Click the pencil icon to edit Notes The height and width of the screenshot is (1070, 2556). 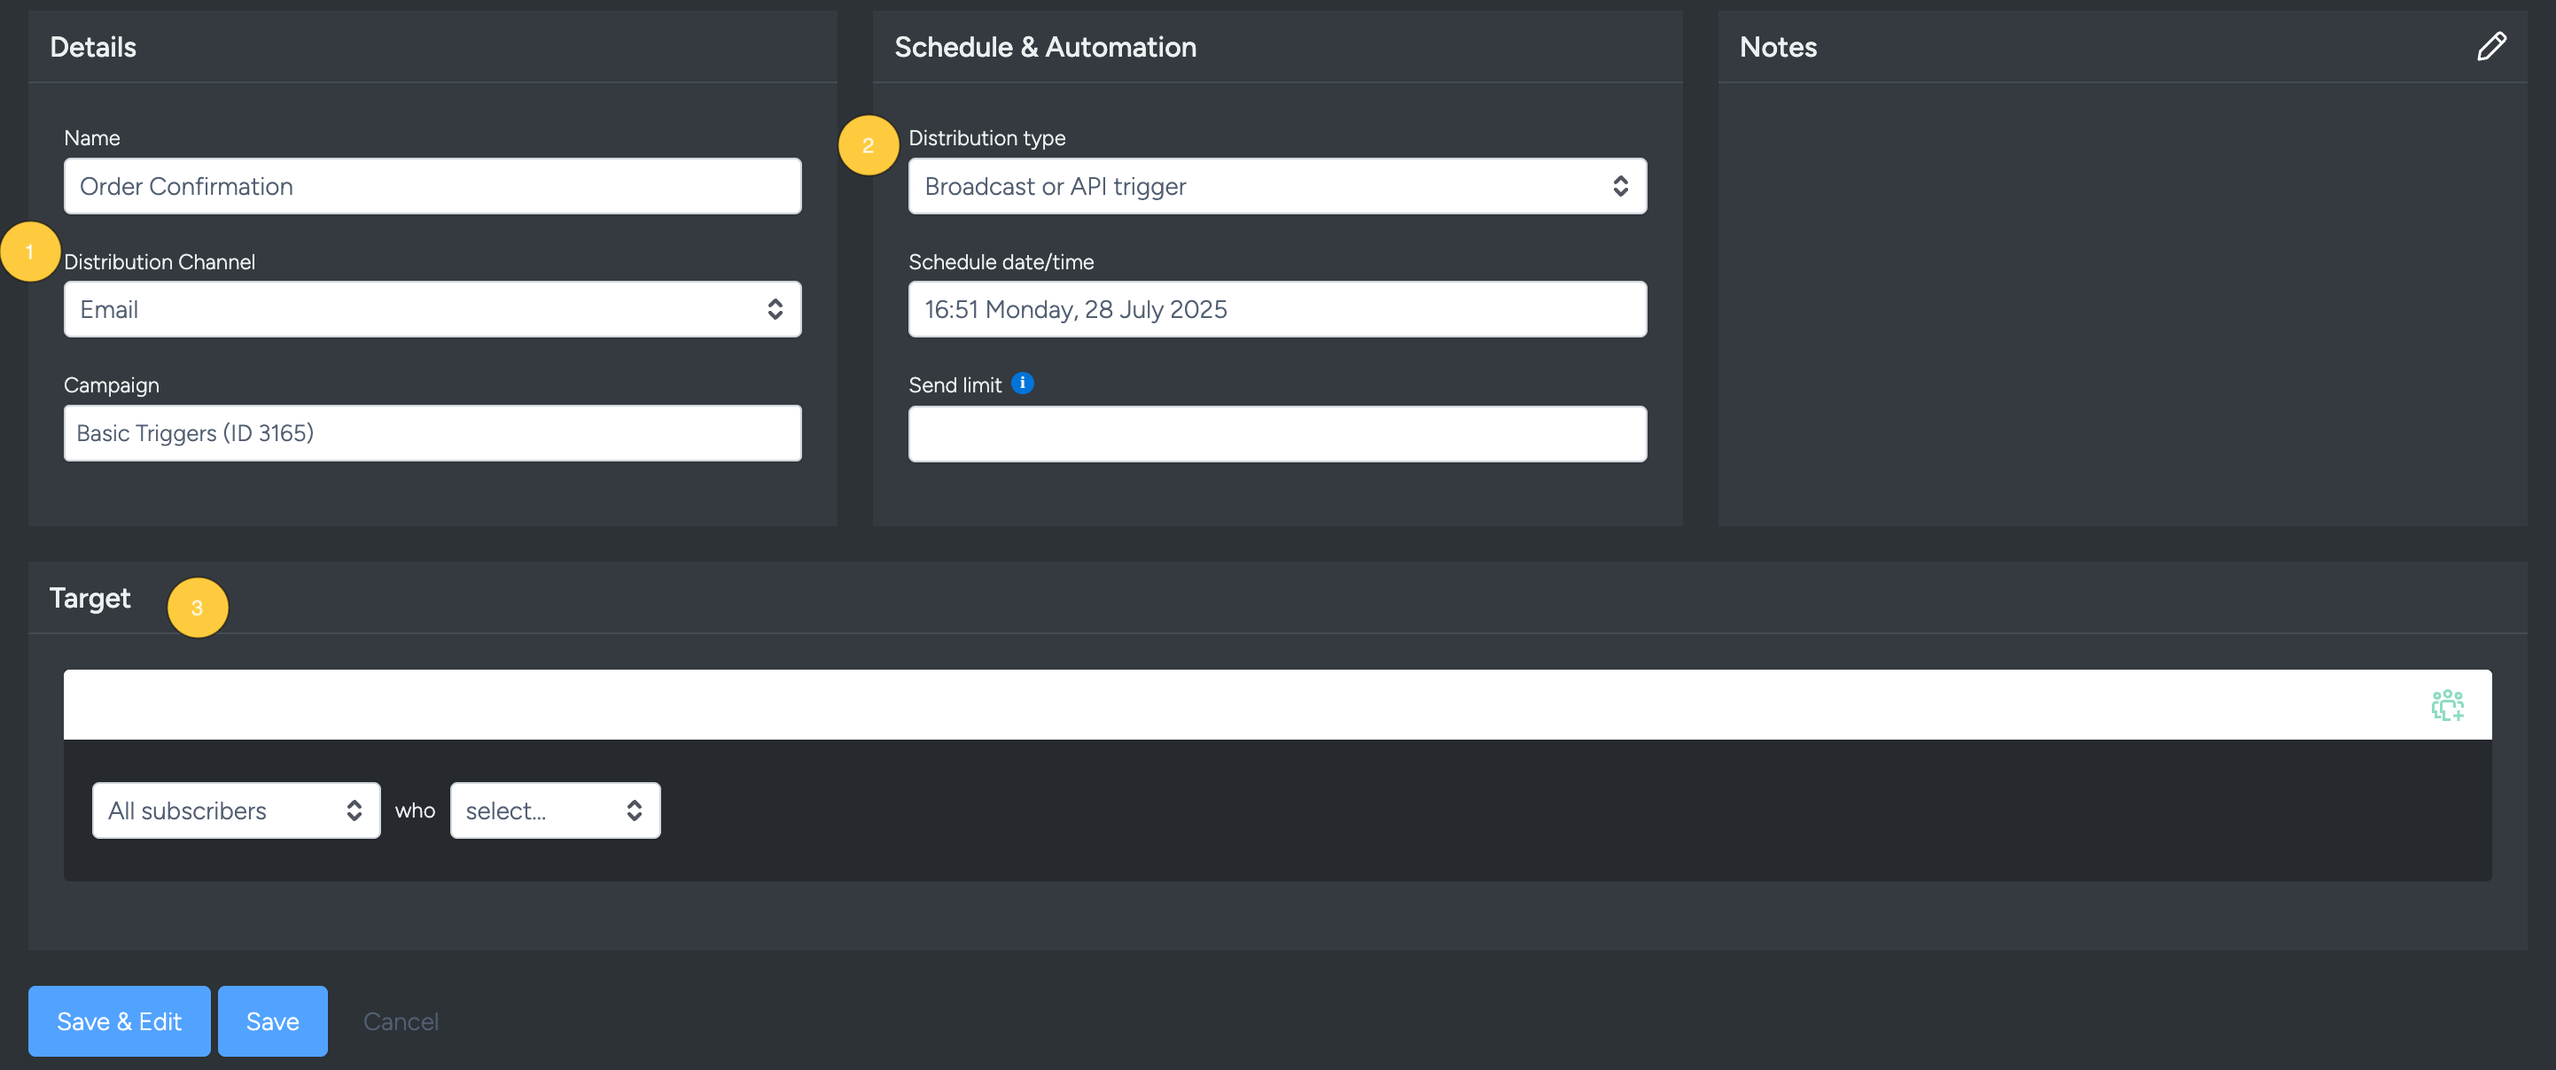tap(2491, 45)
